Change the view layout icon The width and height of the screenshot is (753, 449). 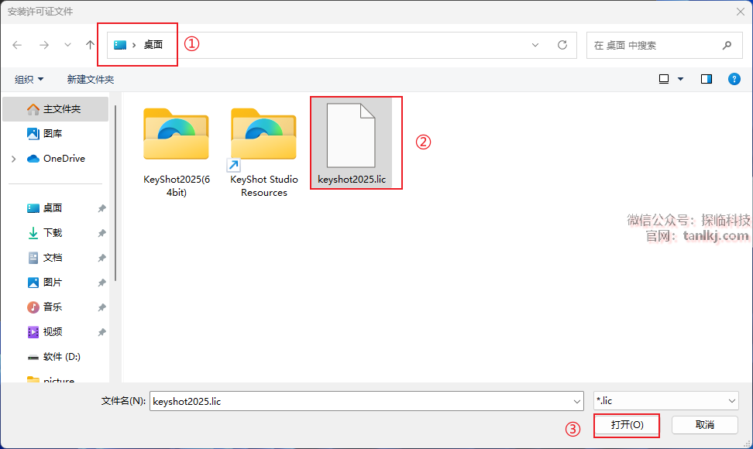tap(664, 79)
